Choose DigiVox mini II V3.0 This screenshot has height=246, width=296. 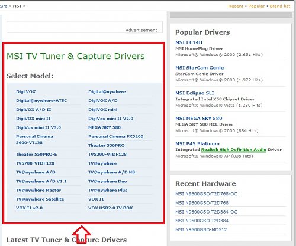[38, 127]
